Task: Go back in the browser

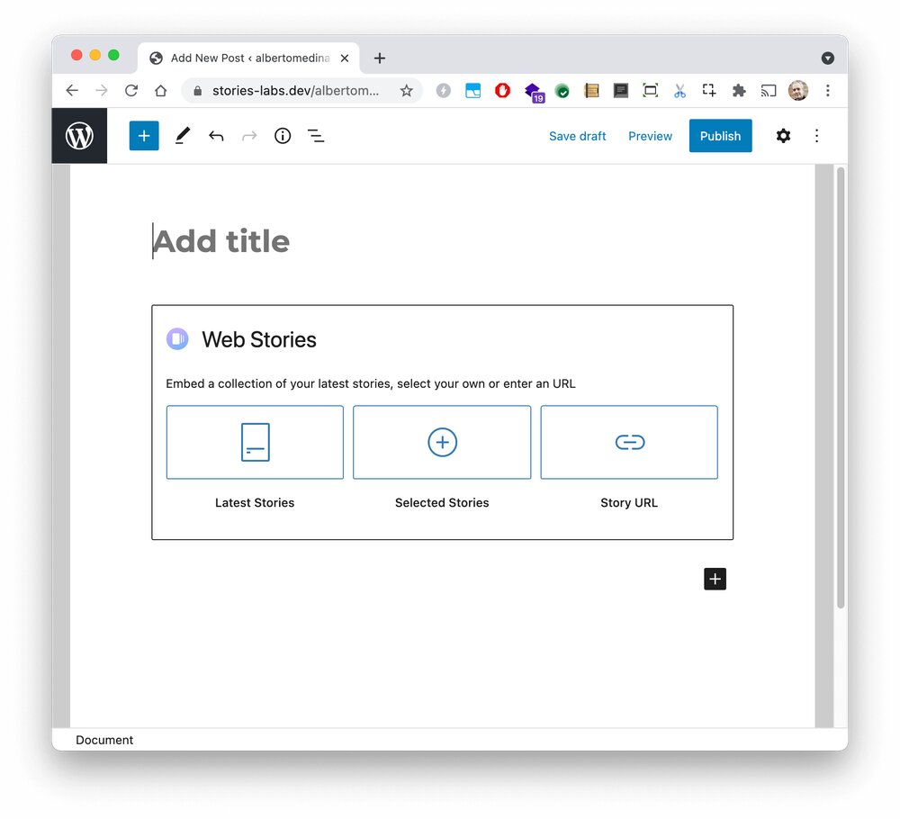Action: [x=72, y=90]
